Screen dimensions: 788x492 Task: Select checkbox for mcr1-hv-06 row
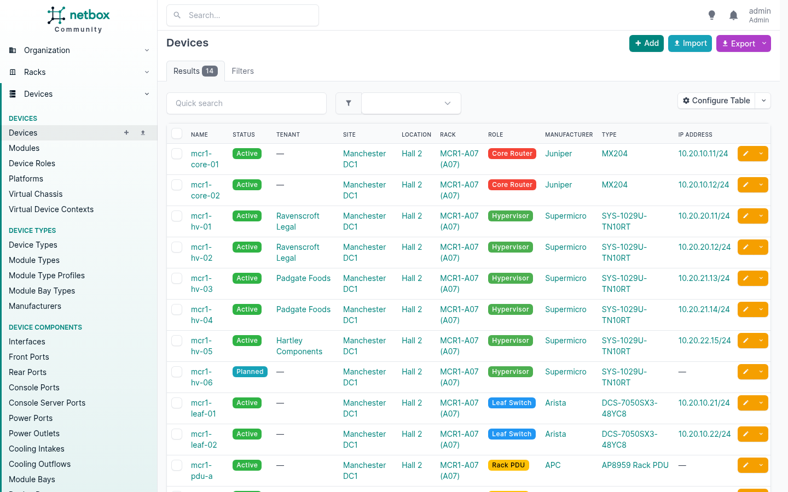click(x=177, y=372)
